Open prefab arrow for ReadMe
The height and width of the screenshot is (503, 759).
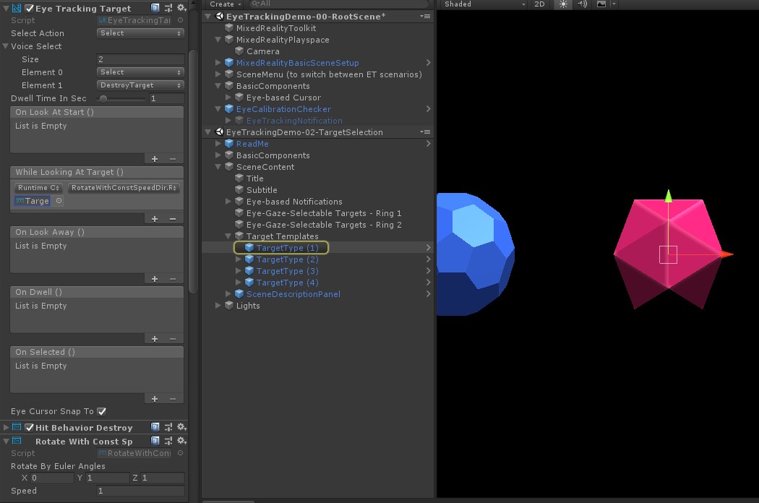click(x=429, y=144)
